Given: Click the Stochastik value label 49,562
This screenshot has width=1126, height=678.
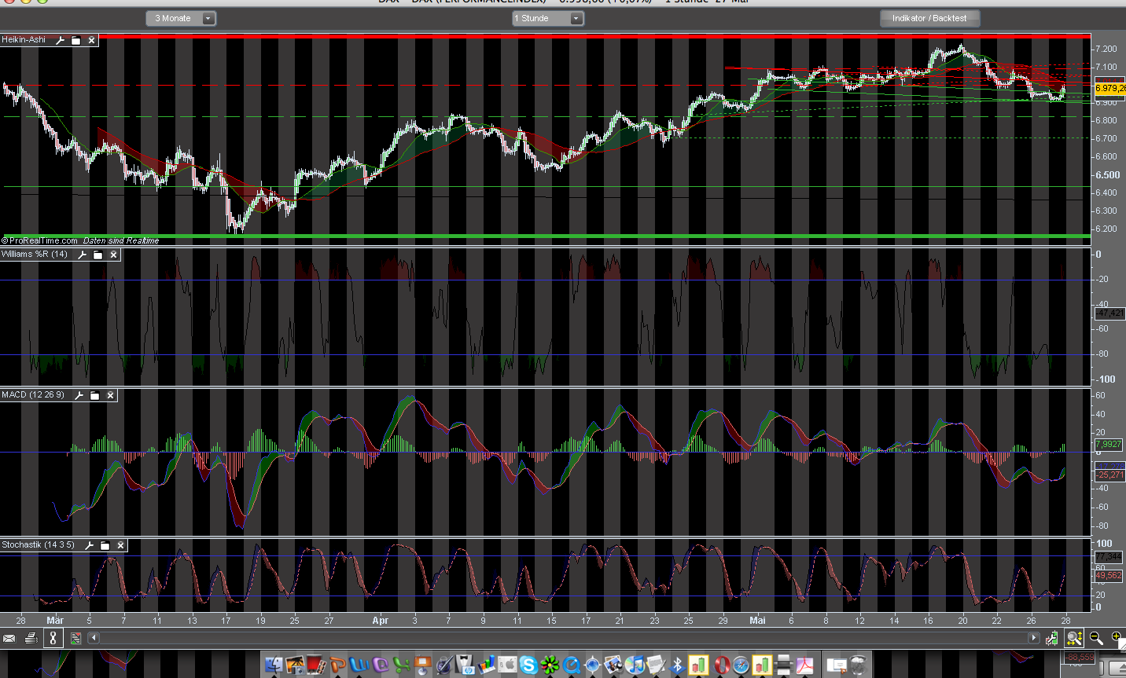Looking at the screenshot, I should click(1109, 575).
